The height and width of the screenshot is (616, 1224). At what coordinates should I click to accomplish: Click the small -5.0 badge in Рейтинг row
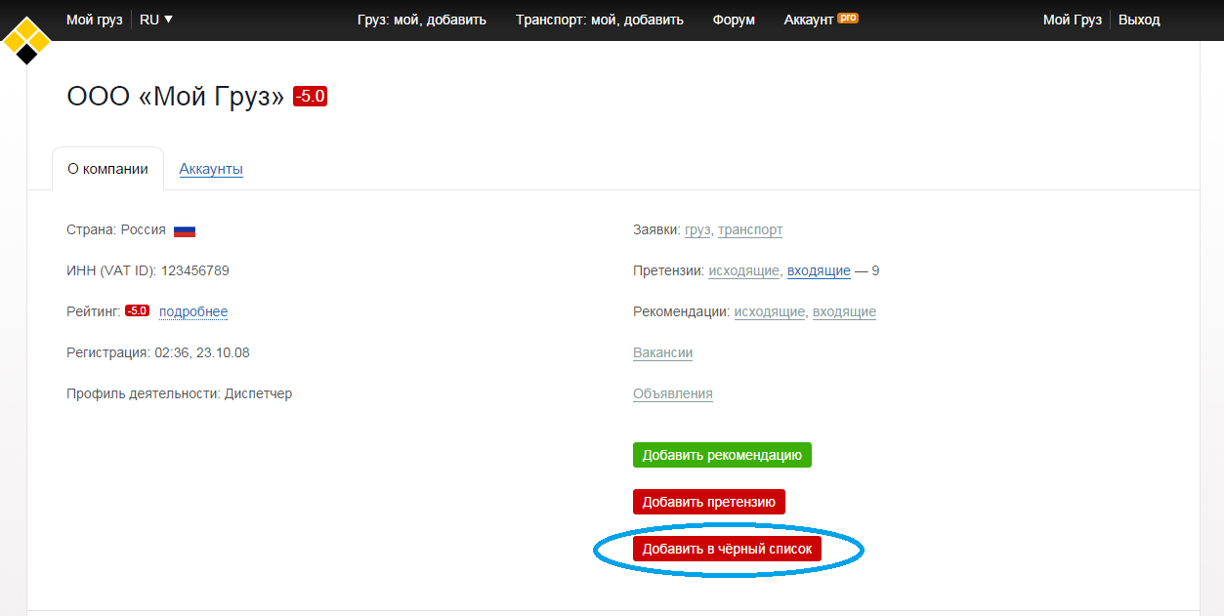coord(137,311)
